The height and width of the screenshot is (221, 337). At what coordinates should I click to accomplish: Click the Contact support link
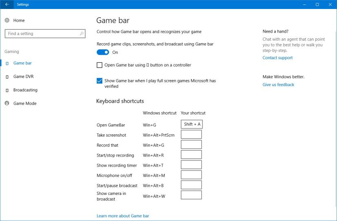(278, 58)
